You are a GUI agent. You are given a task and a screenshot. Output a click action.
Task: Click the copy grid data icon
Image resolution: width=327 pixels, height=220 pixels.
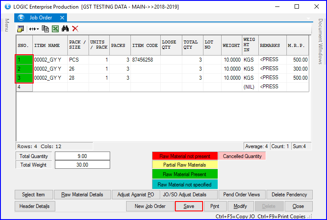45,29
